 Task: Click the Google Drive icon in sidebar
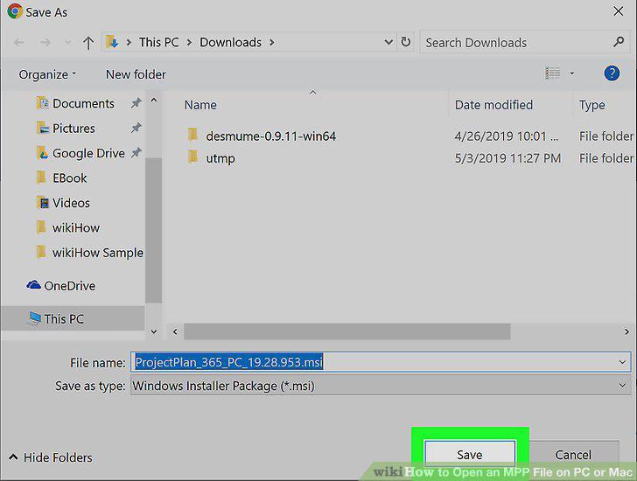point(42,153)
